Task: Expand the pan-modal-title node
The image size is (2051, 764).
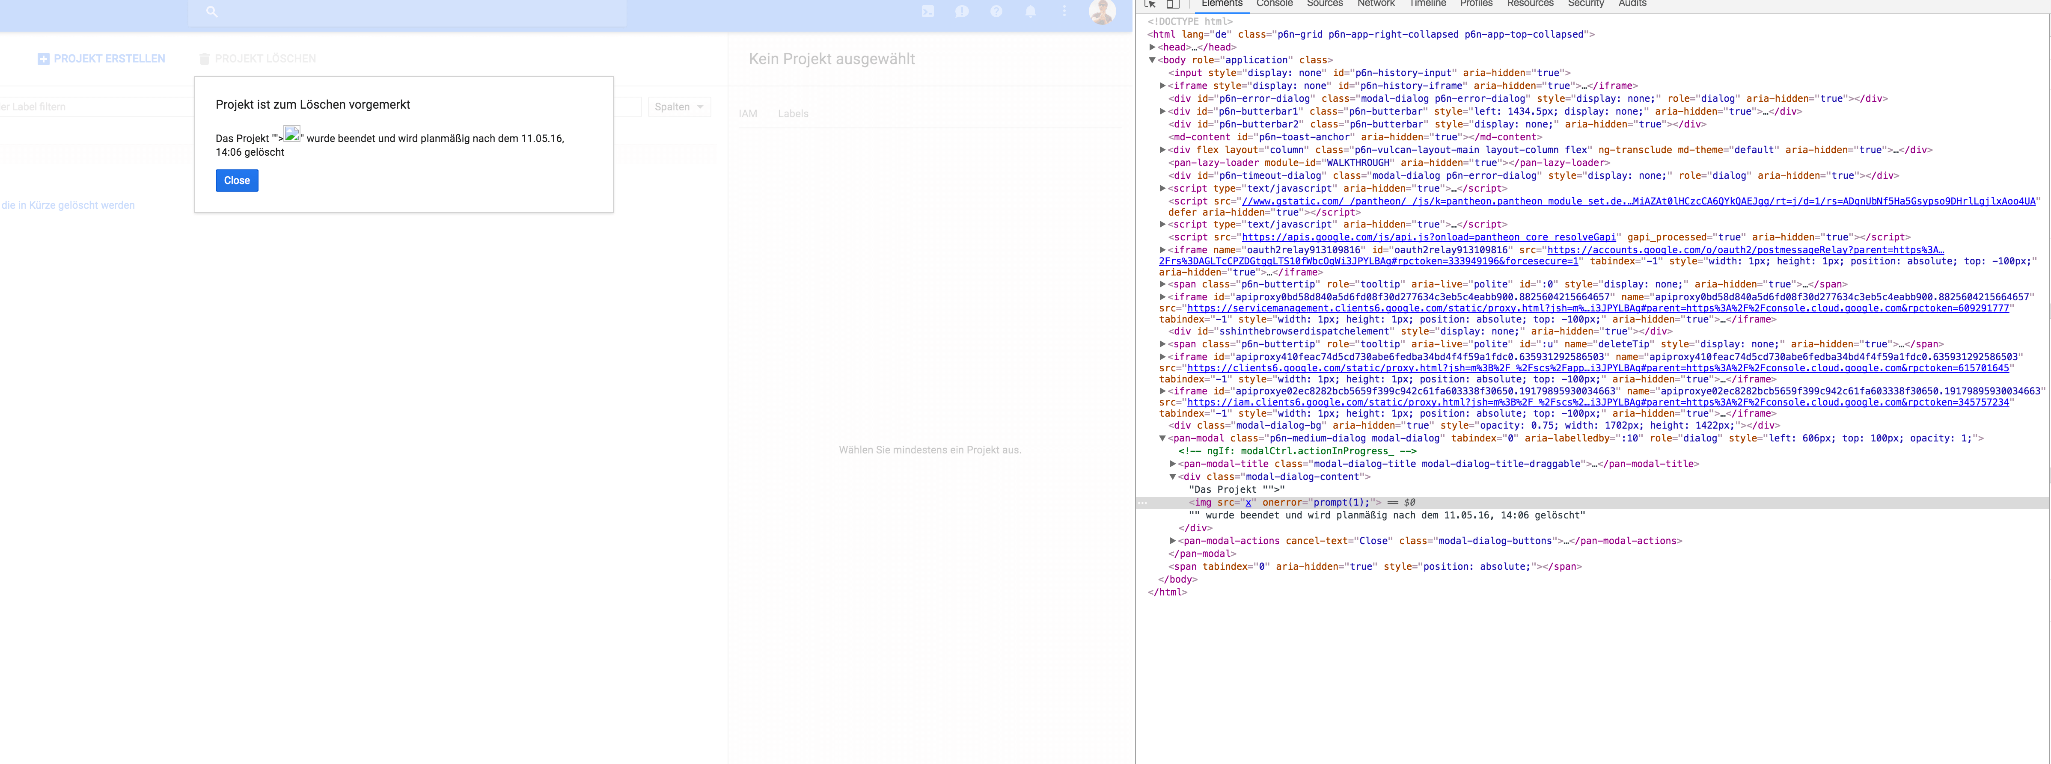Action: [x=1173, y=464]
